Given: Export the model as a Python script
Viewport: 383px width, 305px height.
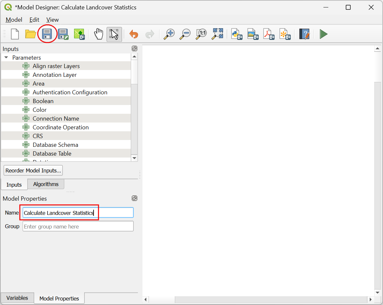Looking at the screenshot, I should point(237,34).
